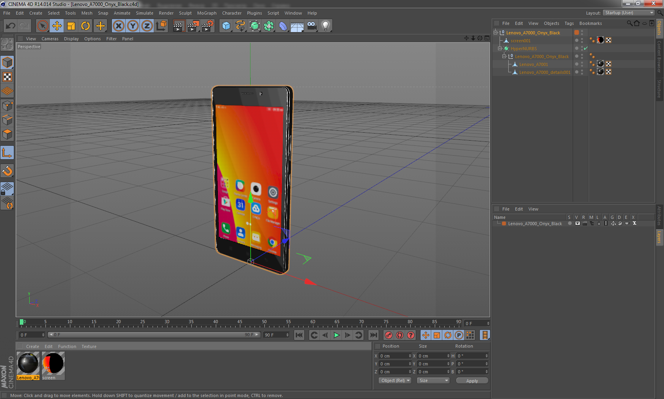This screenshot has height=399, width=664.
Task: Open Object Manager search magnifier
Action: tap(629, 23)
